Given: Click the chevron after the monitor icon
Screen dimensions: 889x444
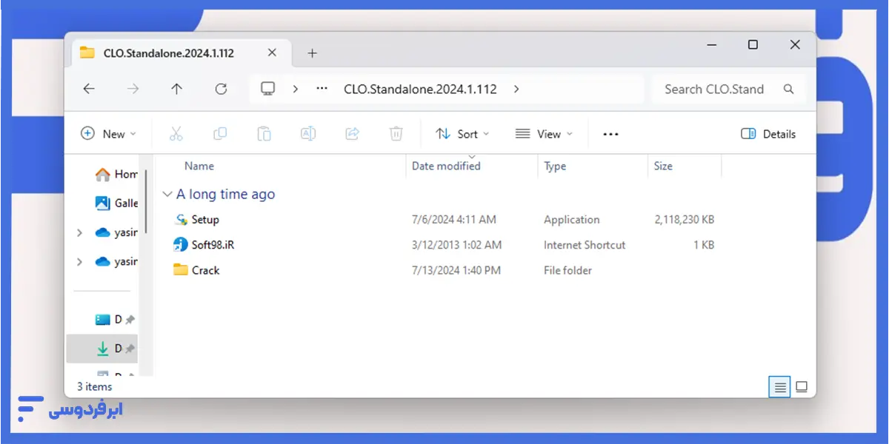Looking at the screenshot, I should coord(296,89).
